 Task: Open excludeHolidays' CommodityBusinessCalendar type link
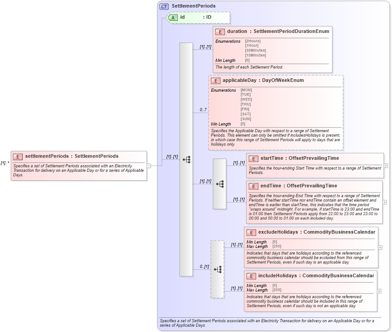pos(339,232)
